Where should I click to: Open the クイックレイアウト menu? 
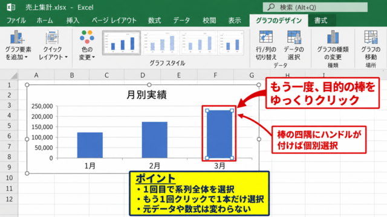tap(53, 45)
